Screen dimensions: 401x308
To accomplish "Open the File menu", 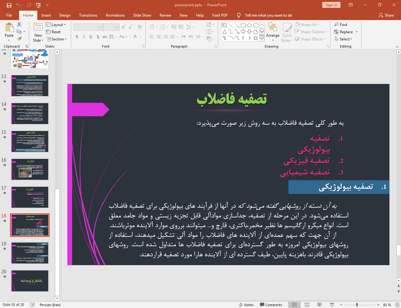I will 9,15.
